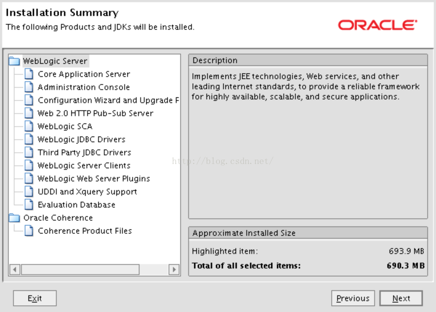Click the Core Application Server file icon
The image size is (436, 312).
29,74
